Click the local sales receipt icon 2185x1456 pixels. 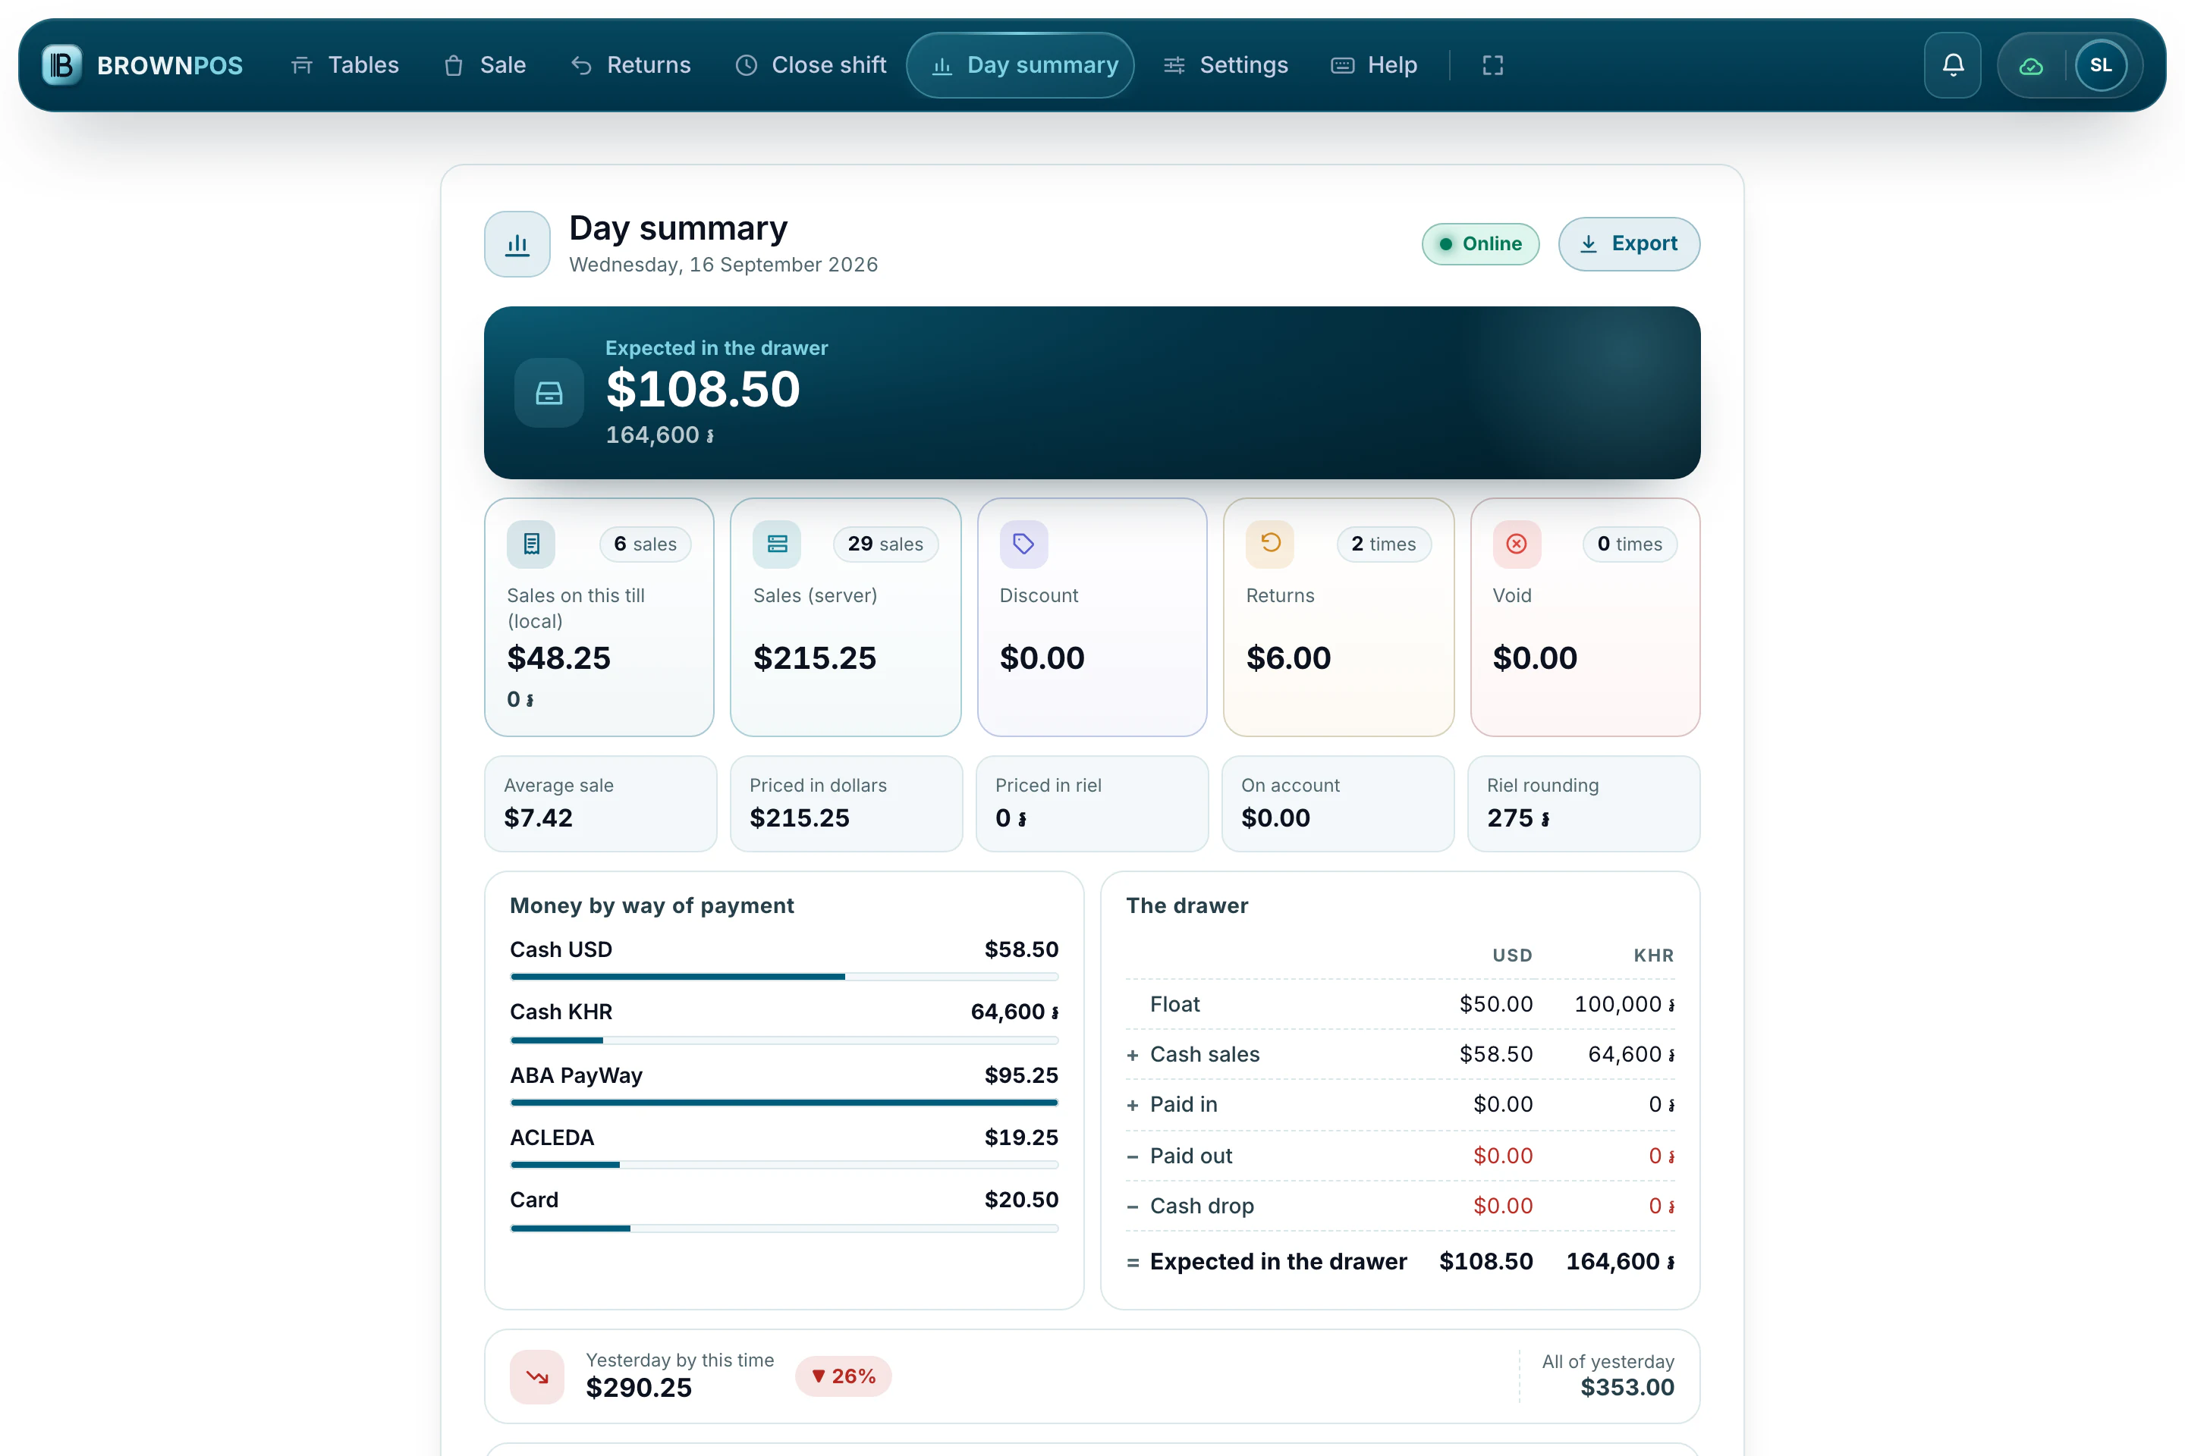531,543
